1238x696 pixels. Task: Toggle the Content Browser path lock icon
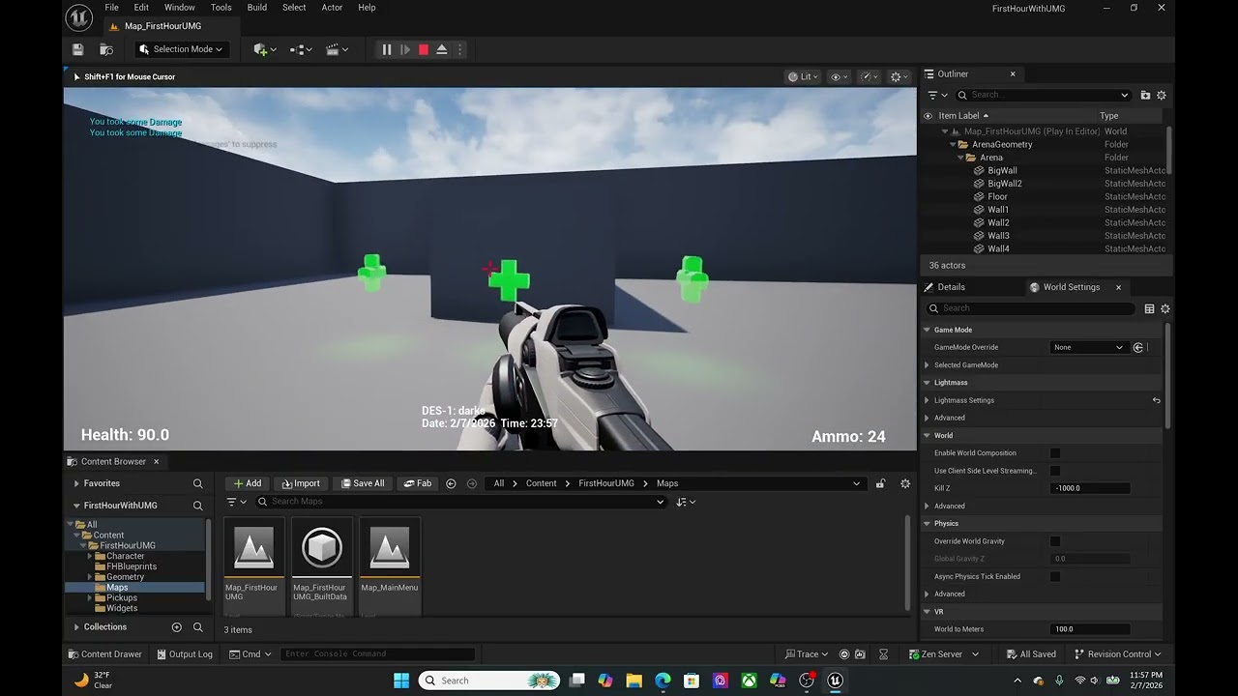point(880,483)
